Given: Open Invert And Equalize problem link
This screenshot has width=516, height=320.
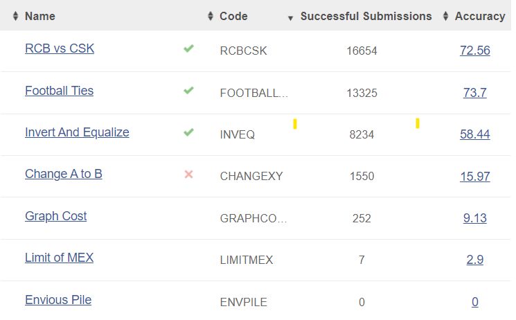Looking at the screenshot, I should [77, 132].
